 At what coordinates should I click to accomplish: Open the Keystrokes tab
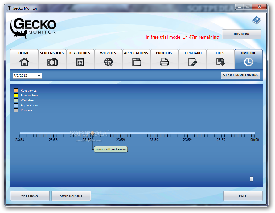click(80, 59)
